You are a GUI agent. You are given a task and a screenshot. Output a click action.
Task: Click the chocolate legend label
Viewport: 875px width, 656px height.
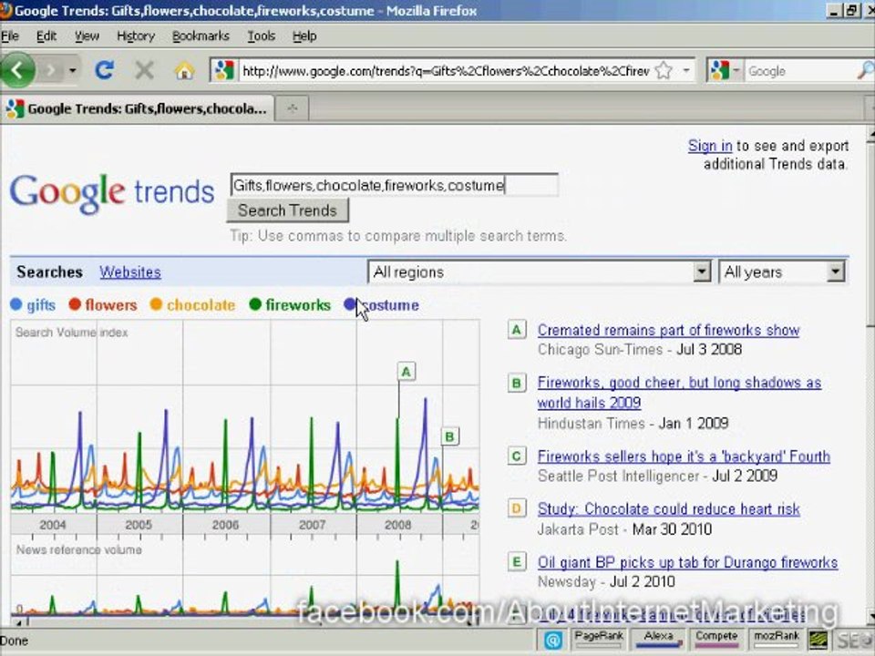201,305
